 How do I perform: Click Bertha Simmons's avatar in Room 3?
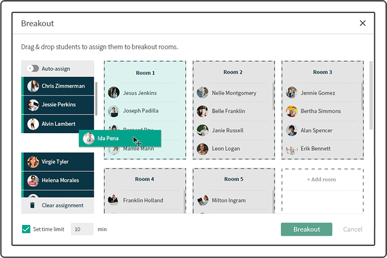[x=292, y=111]
